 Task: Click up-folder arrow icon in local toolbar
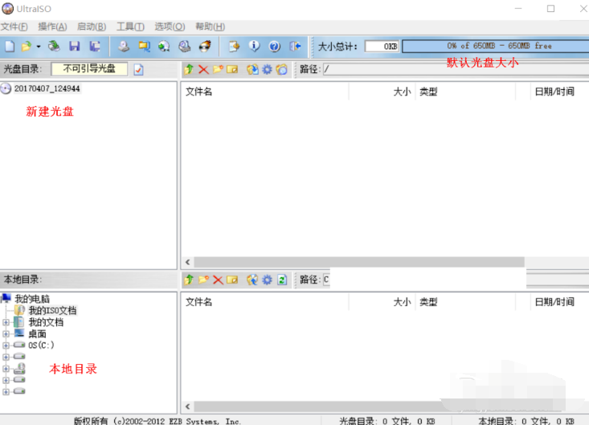[x=190, y=280]
